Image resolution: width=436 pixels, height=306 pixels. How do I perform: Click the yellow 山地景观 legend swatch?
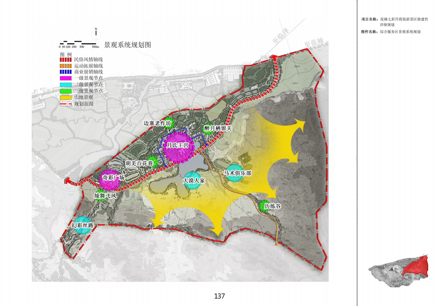[x=66, y=97]
